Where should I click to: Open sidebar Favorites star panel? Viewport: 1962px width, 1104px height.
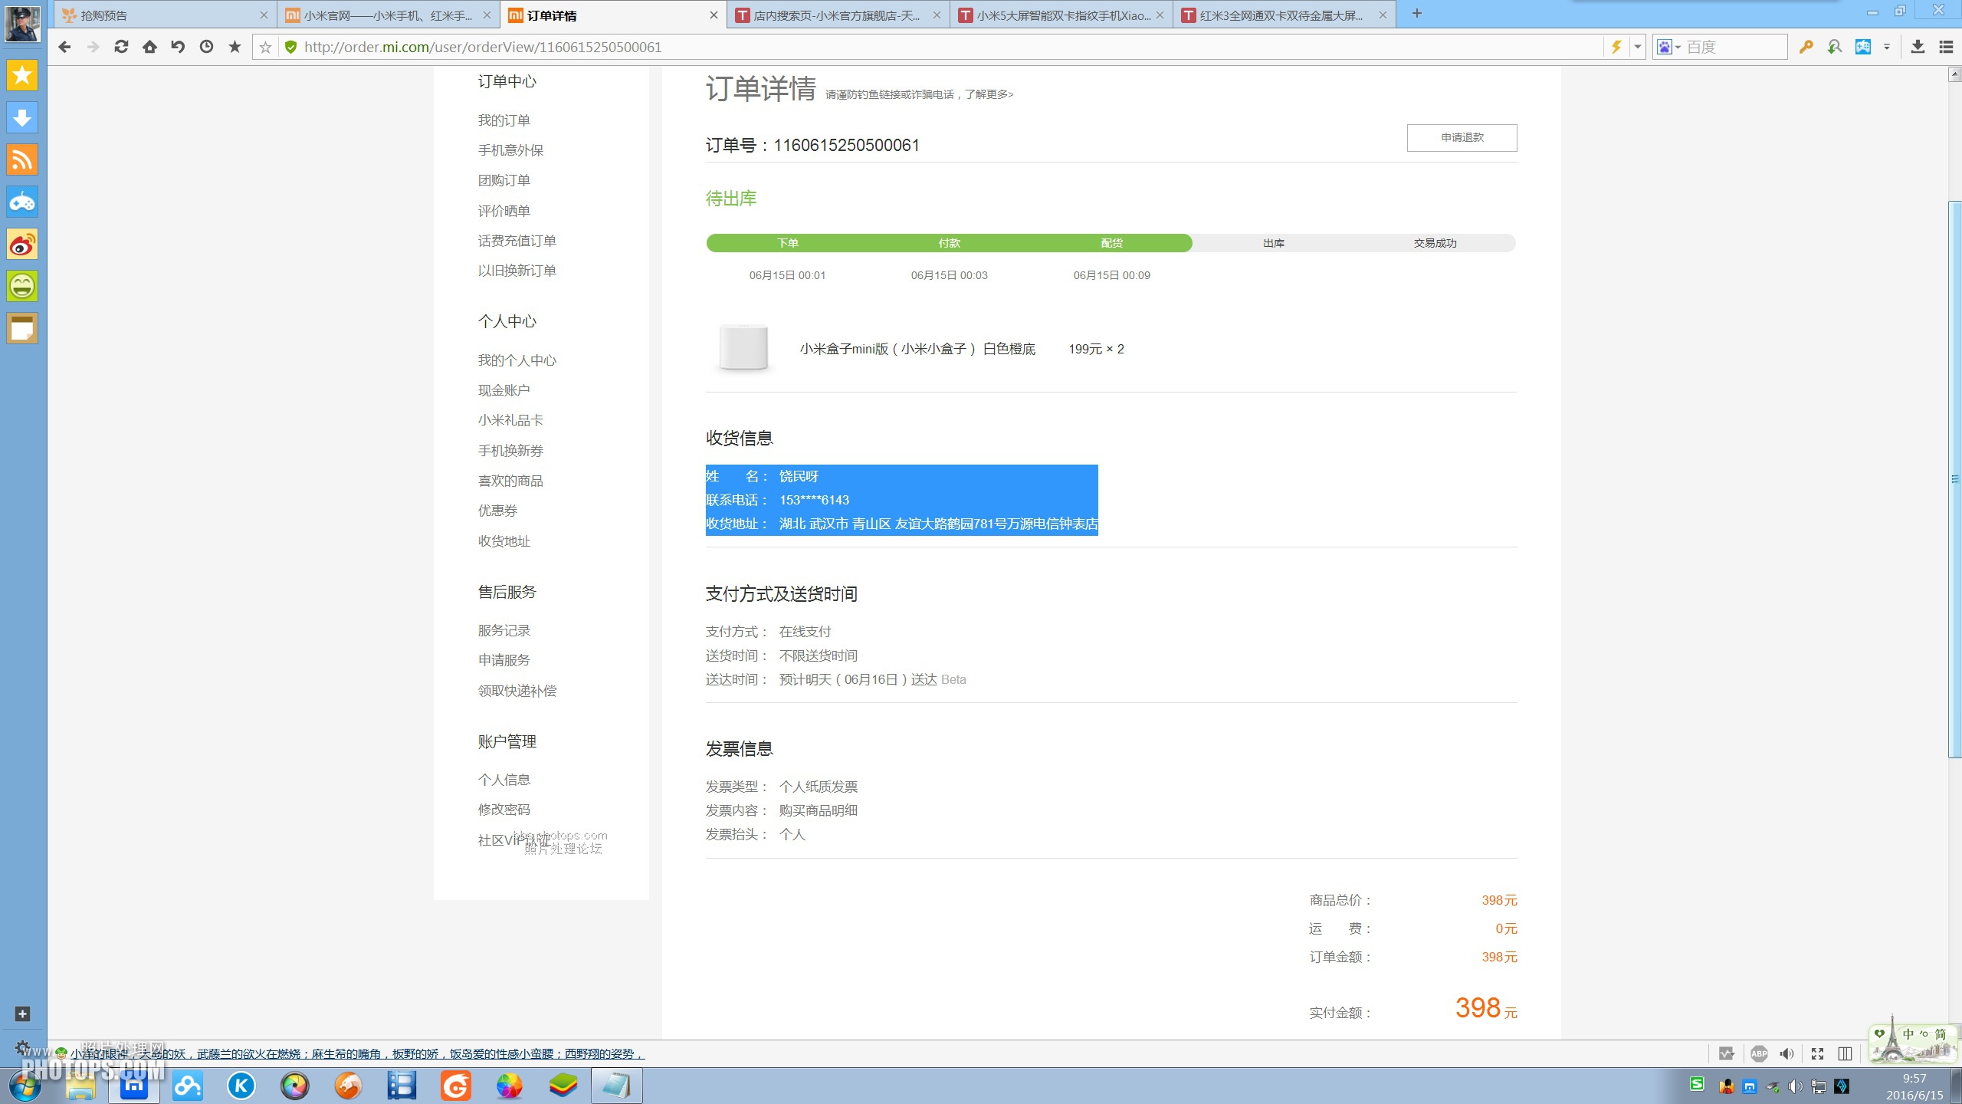(x=22, y=75)
